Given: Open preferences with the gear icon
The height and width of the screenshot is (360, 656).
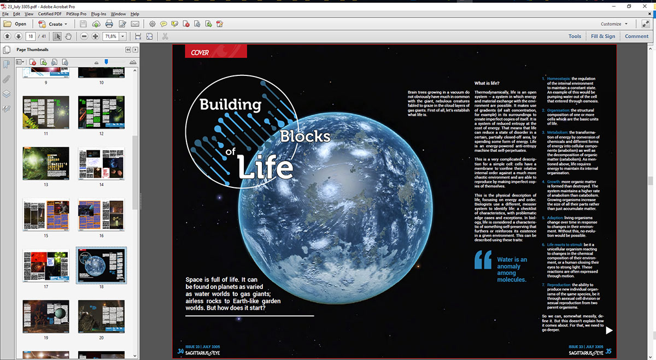Looking at the screenshot, I should (152, 24).
